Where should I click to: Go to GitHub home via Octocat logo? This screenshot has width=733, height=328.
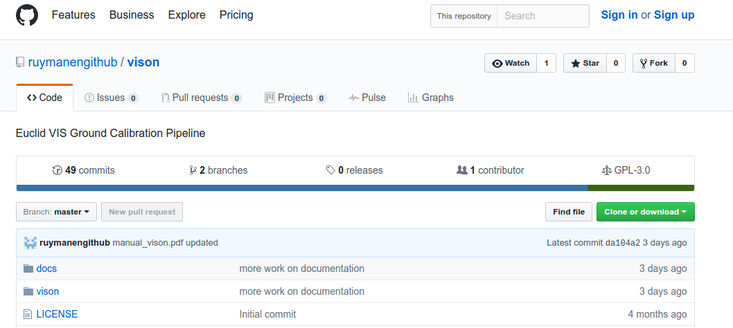26,15
